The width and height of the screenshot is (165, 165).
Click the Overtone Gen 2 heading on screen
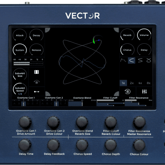54,98
